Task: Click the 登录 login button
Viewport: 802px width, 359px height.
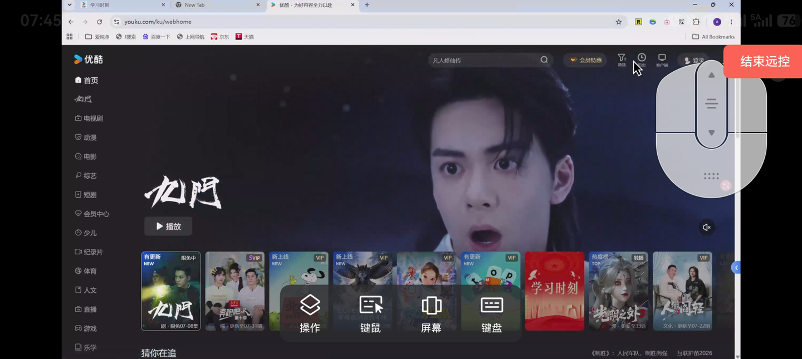Action: [x=693, y=60]
